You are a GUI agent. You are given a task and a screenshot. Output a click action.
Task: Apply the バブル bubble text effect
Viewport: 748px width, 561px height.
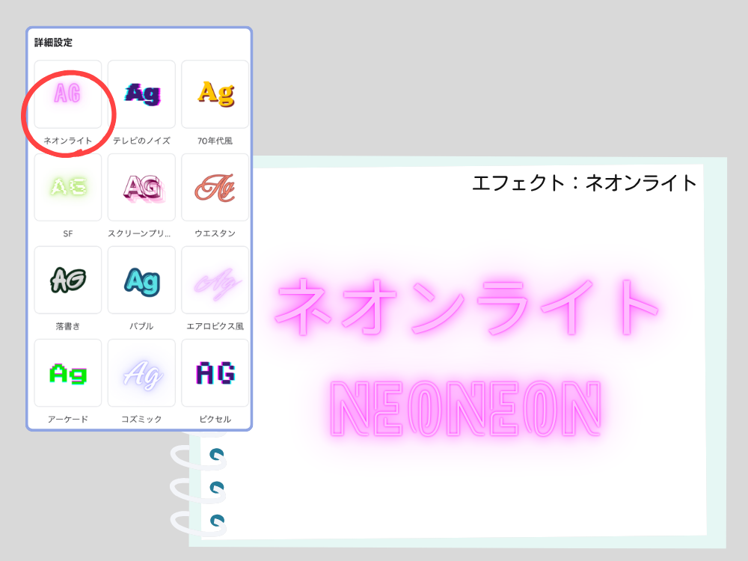pos(141,279)
